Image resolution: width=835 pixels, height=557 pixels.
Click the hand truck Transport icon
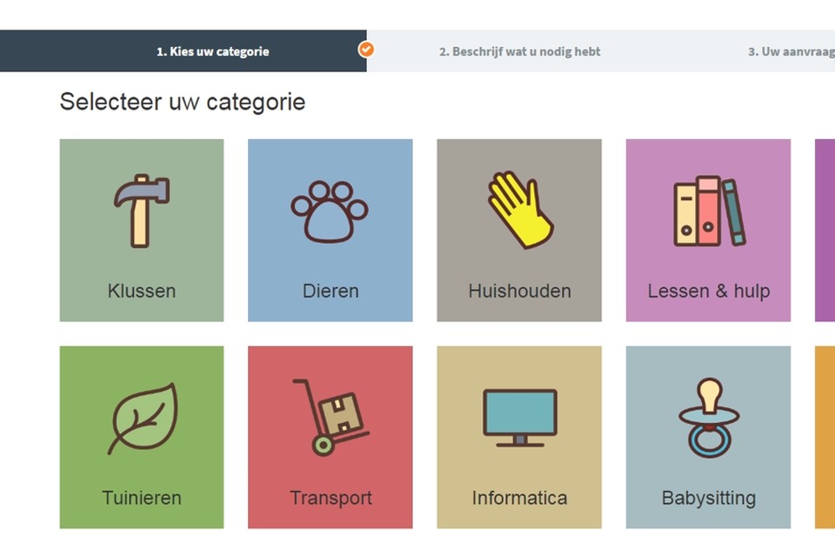click(x=331, y=417)
